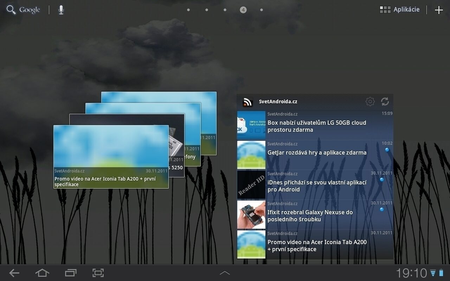The width and height of the screenshot is (450, 281).
Task: Tap the Box article thumbnail
Action: click(251, 125)
